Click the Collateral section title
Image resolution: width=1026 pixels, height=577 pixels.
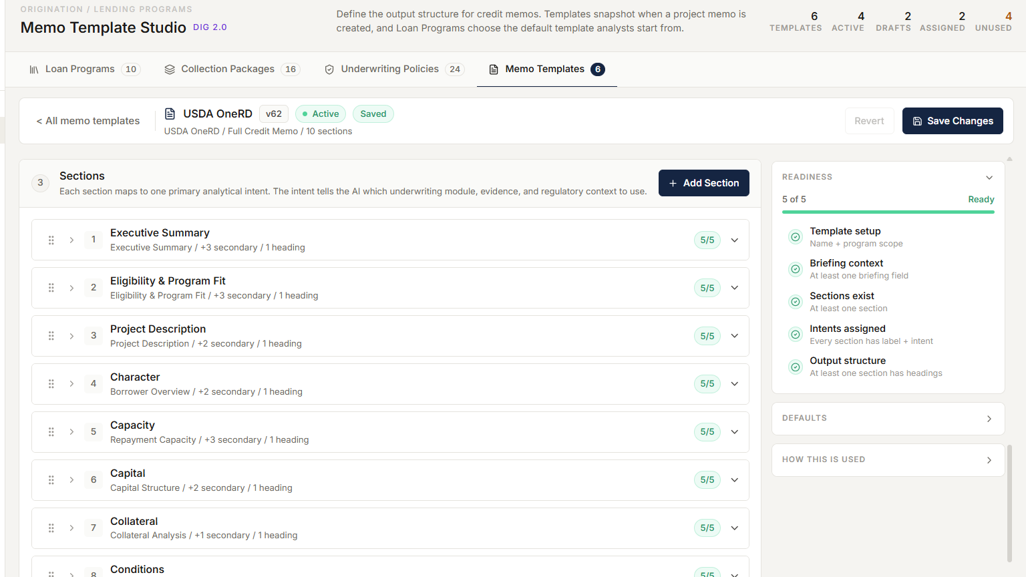tap(134, 521)
